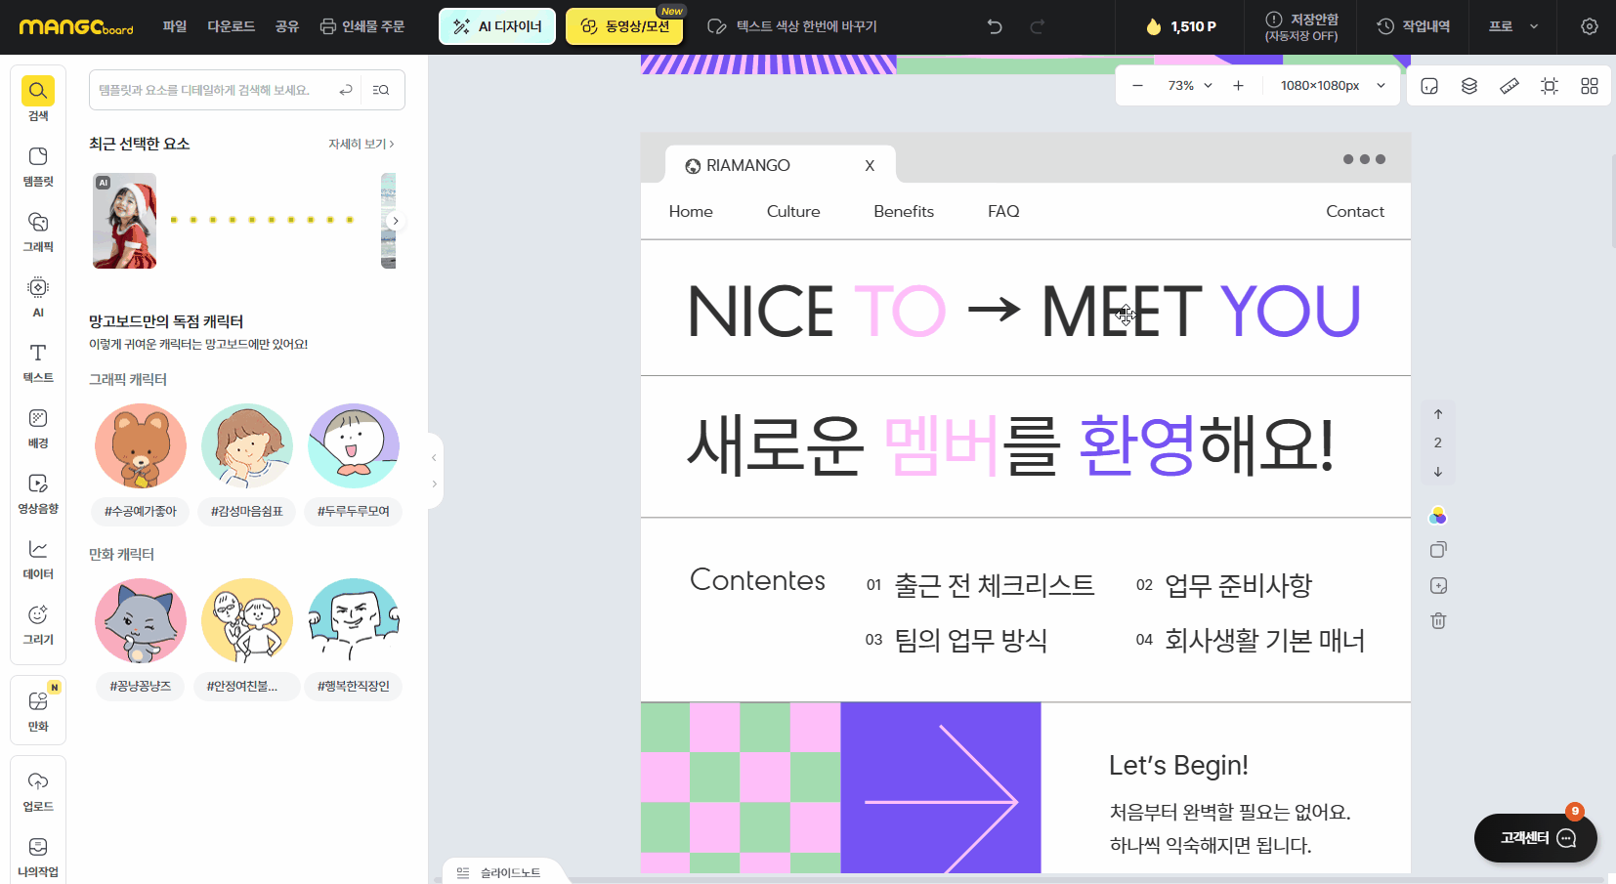
Task: Open the 배경 background panel
Action: point(38,428)
